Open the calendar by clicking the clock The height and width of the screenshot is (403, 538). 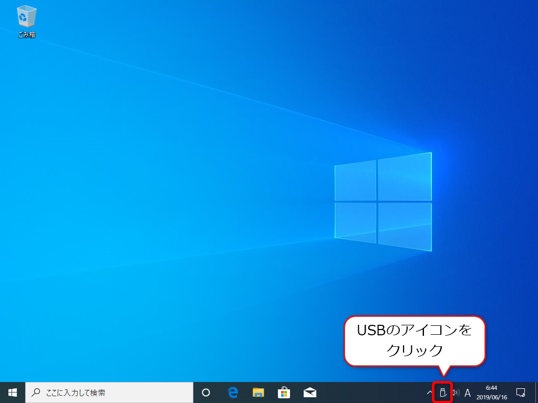491,389
